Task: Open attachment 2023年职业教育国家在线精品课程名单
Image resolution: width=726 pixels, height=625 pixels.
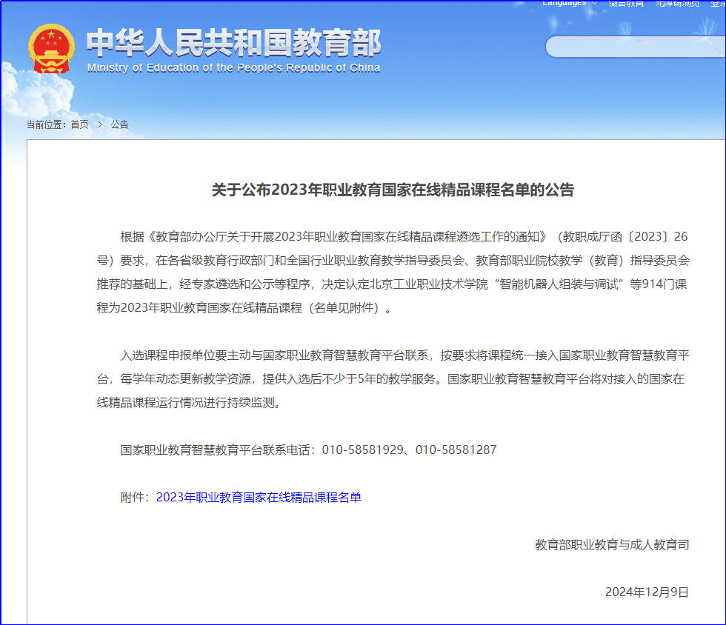Action: tap(259, 497)
